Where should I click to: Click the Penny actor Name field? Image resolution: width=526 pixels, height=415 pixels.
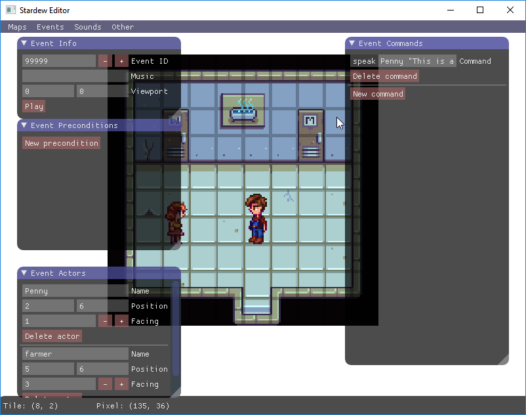click(75, 291)
